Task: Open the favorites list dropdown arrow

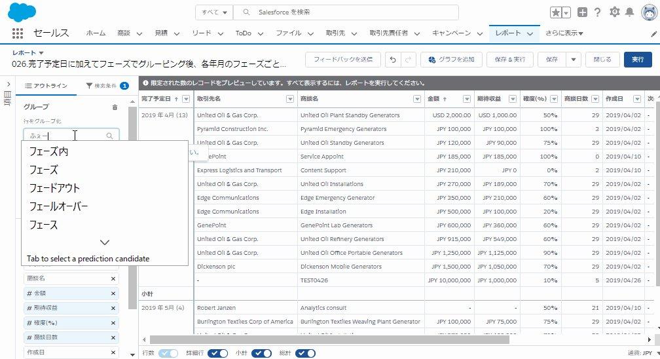Action: [566, 13]
